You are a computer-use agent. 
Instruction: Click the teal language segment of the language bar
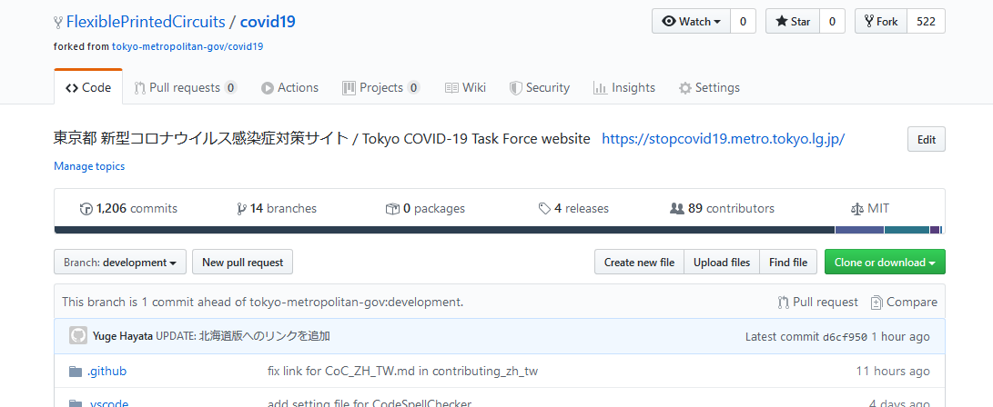pos(907,230)
